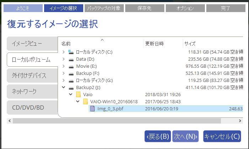This screenshot has width=249, height=149.
Task: Click the 次へ(N) next button
Action: tap(185, 136)
